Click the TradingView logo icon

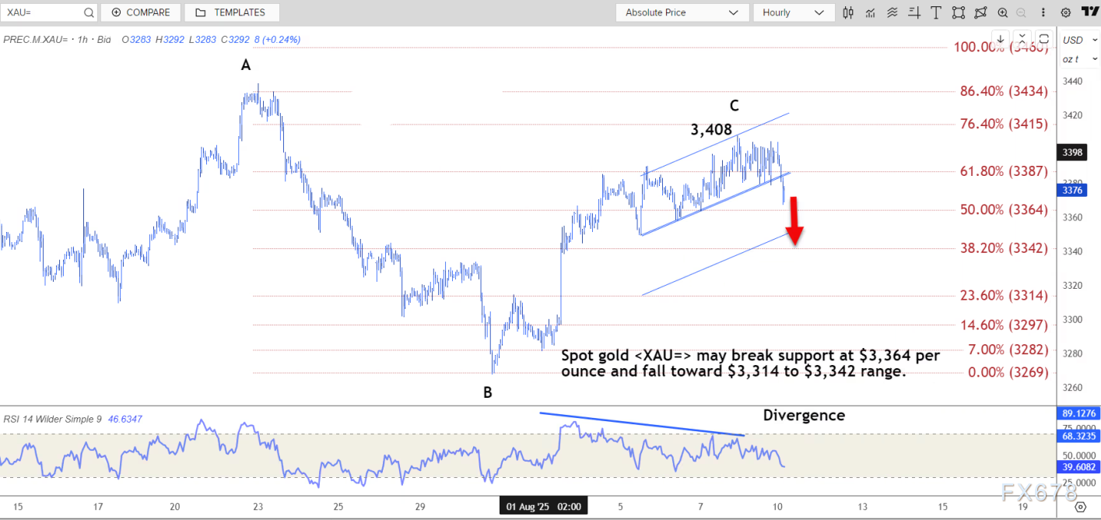[1089, 12]
